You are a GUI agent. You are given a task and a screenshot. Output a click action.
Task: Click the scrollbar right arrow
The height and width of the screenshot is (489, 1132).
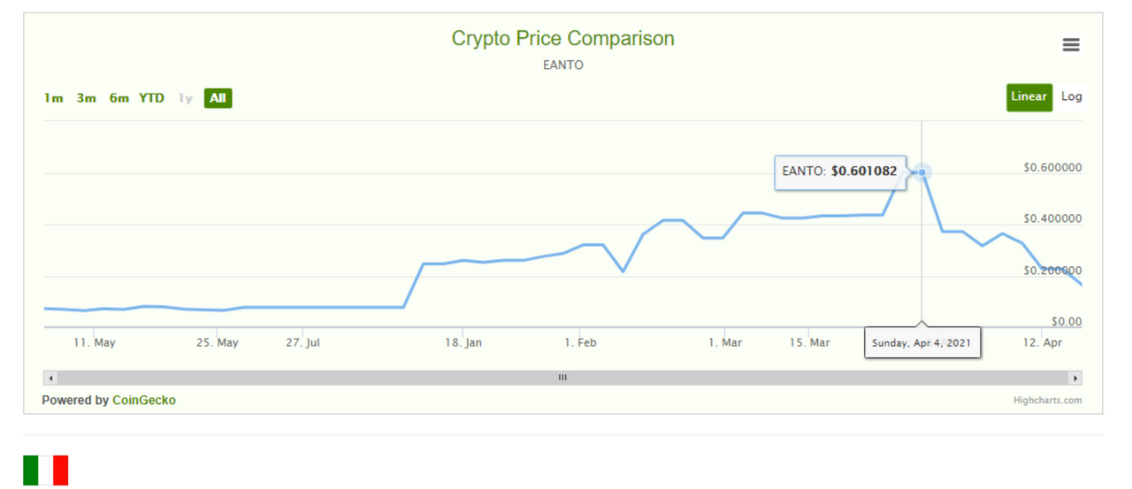pos(1075,378)
